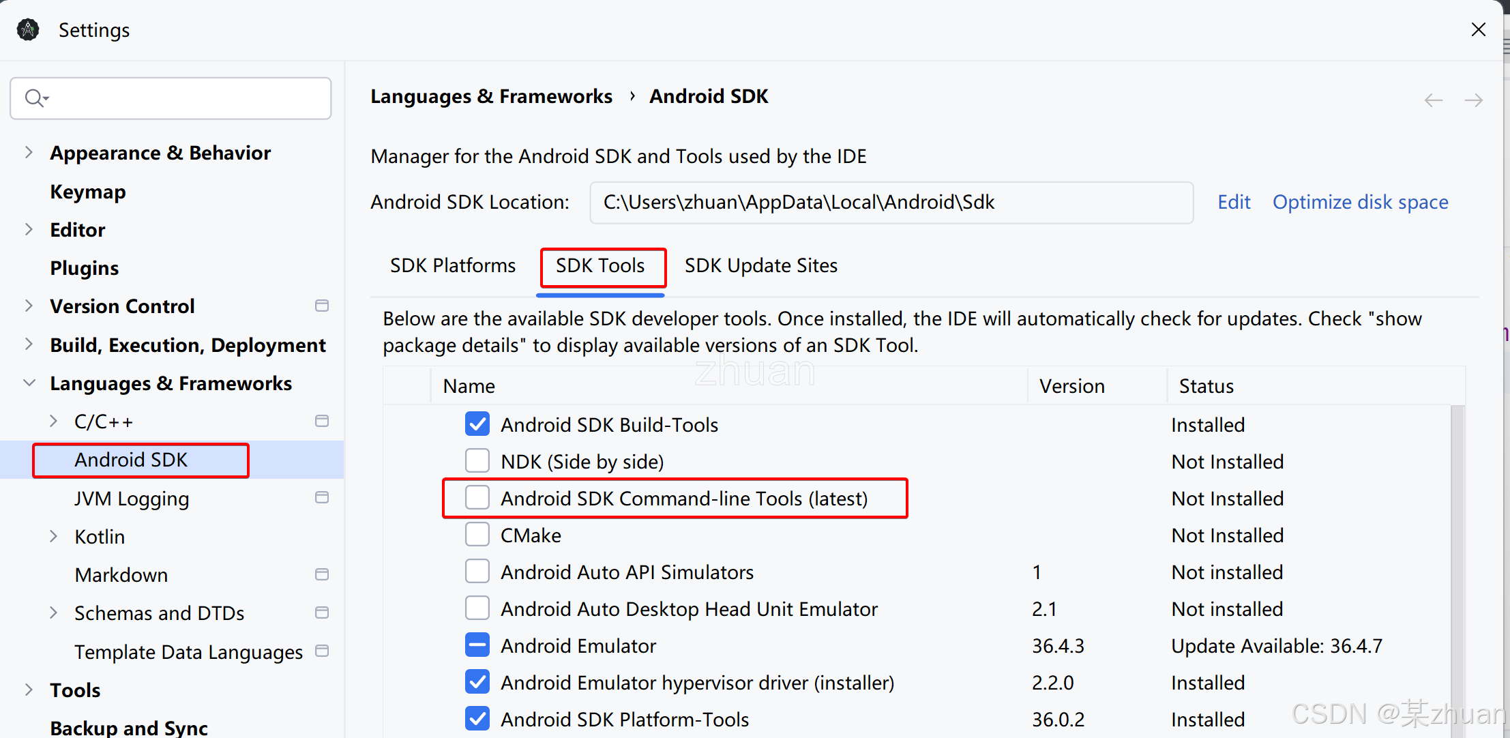Click the forward navigation arrow icon
The height and width of the screenshot is (738, 1510).
1473,100
